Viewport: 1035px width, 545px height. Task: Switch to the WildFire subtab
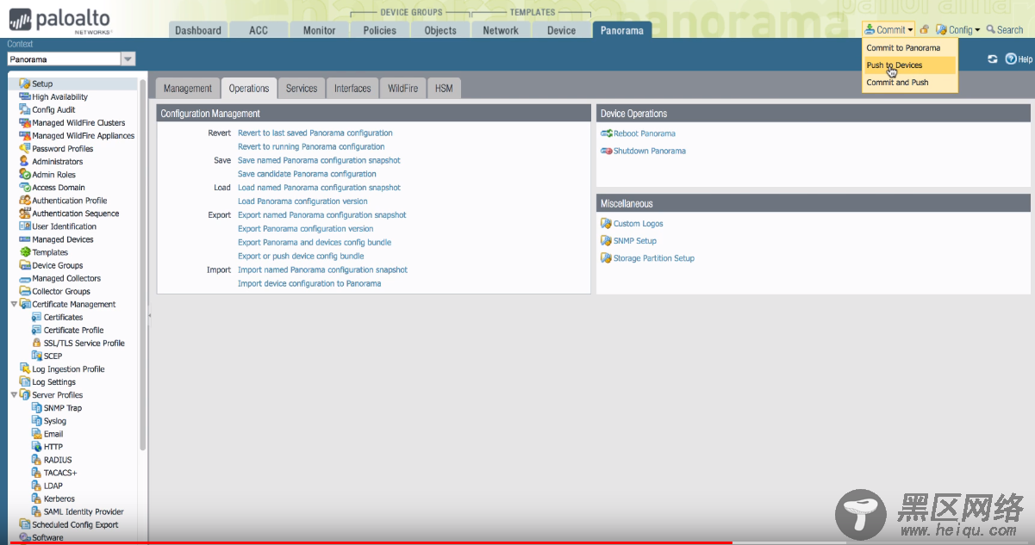(402, 88)
